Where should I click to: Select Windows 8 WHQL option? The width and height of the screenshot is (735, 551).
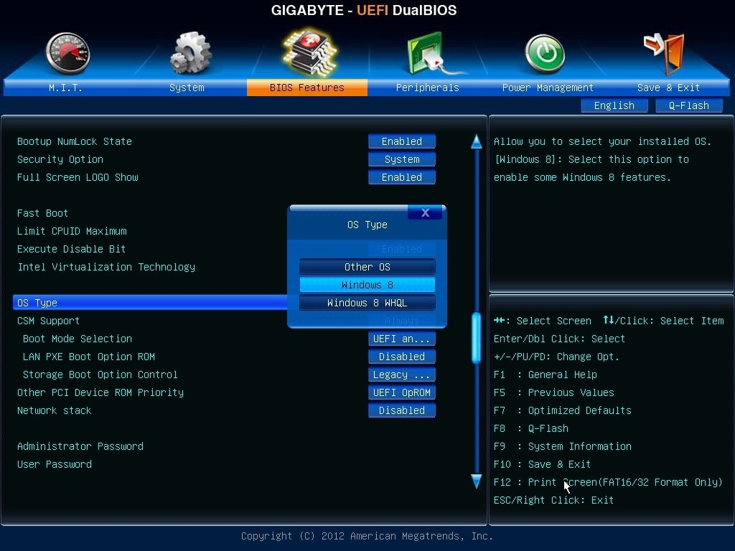[x=367, y=302]
